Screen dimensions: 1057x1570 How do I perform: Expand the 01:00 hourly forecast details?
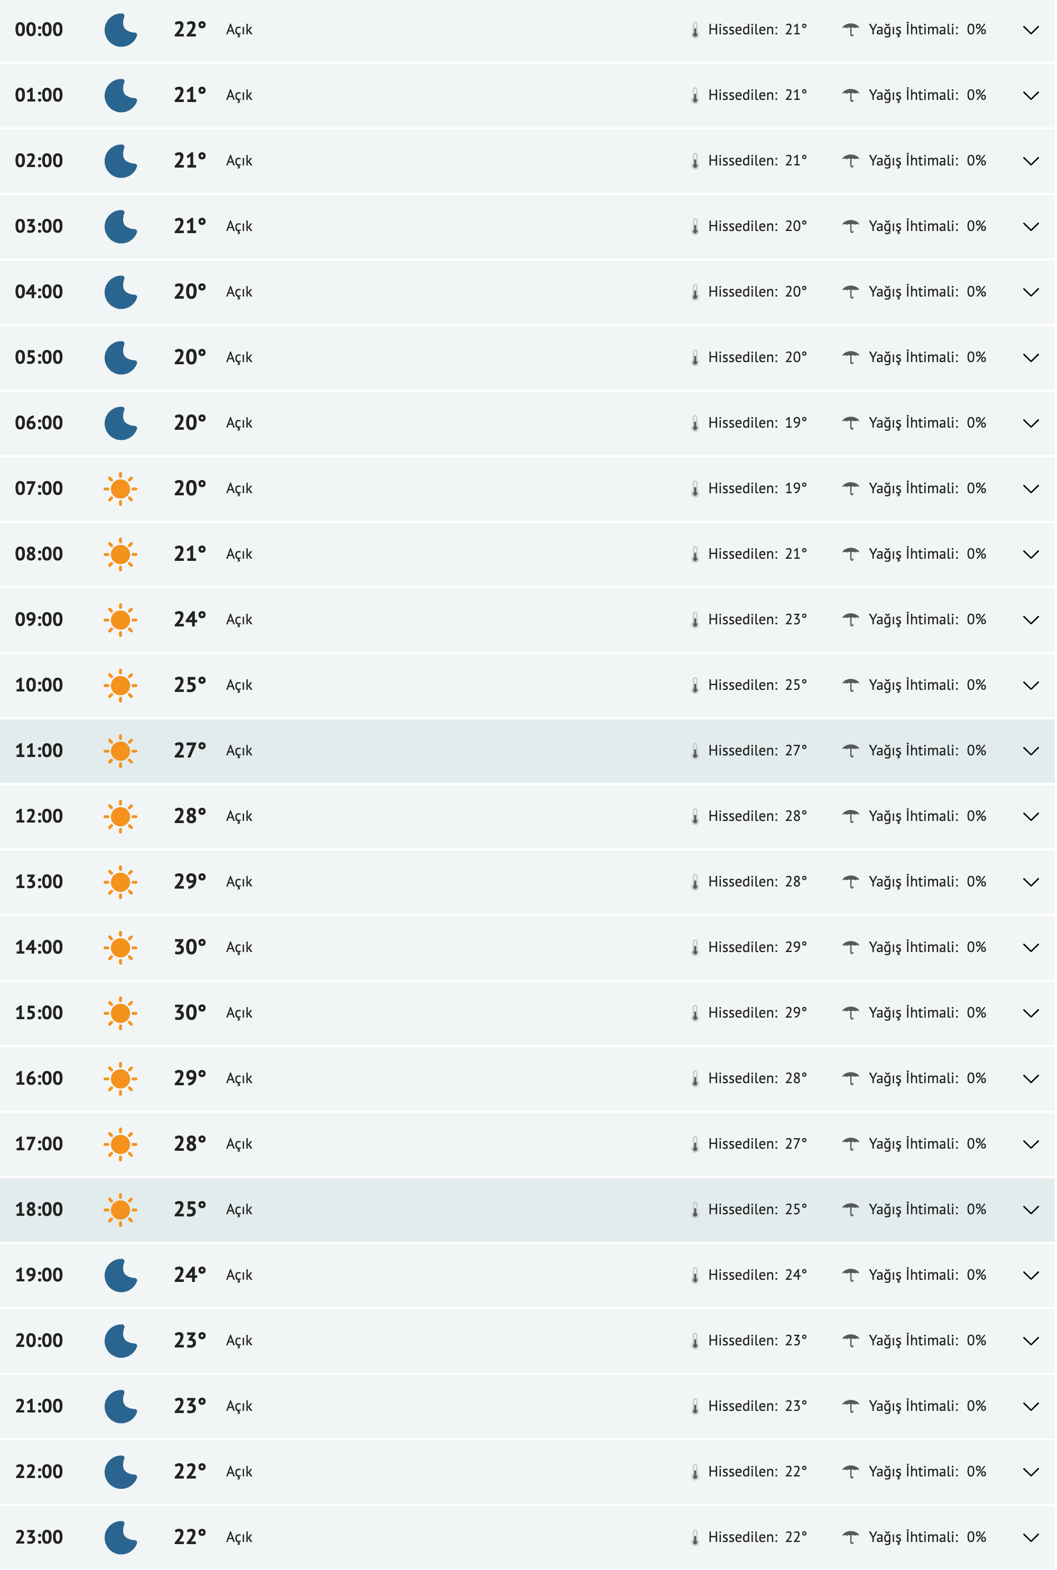(1031, 96)
